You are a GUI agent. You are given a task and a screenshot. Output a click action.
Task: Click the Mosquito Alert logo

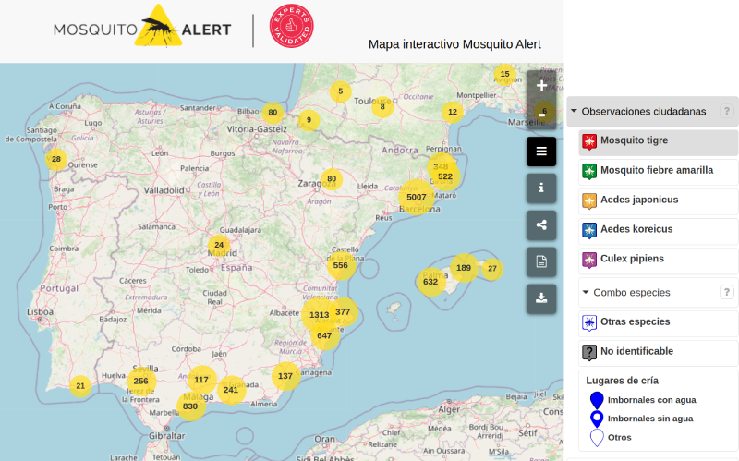tap(141, 28)
